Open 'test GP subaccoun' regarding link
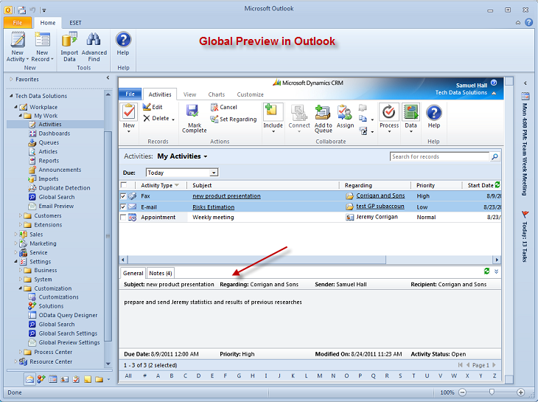 [380, 207]
